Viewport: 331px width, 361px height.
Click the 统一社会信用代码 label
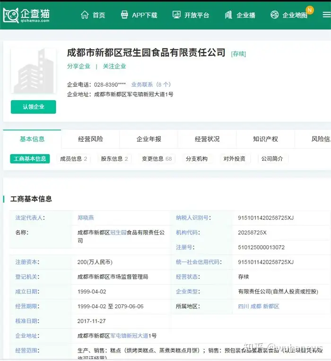(199, 262)
